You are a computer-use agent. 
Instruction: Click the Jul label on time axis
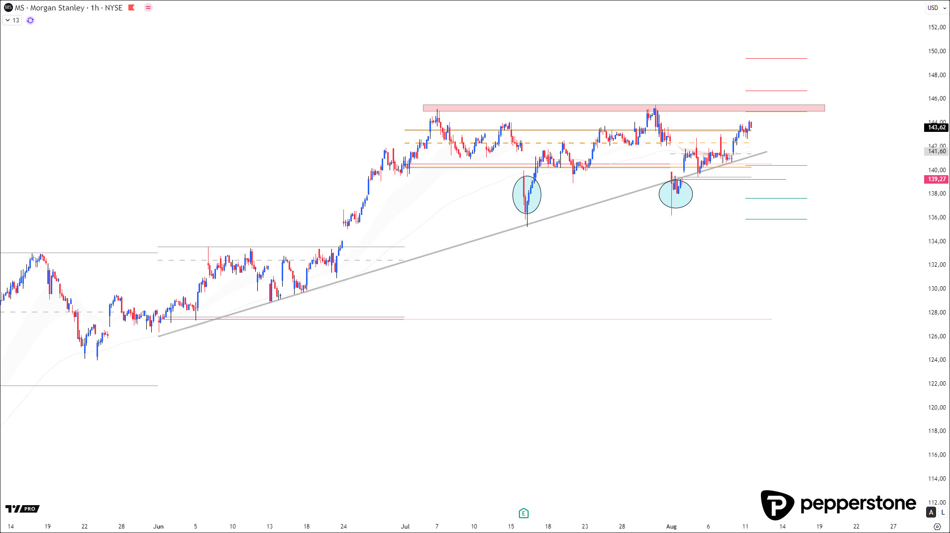[405, 527]
